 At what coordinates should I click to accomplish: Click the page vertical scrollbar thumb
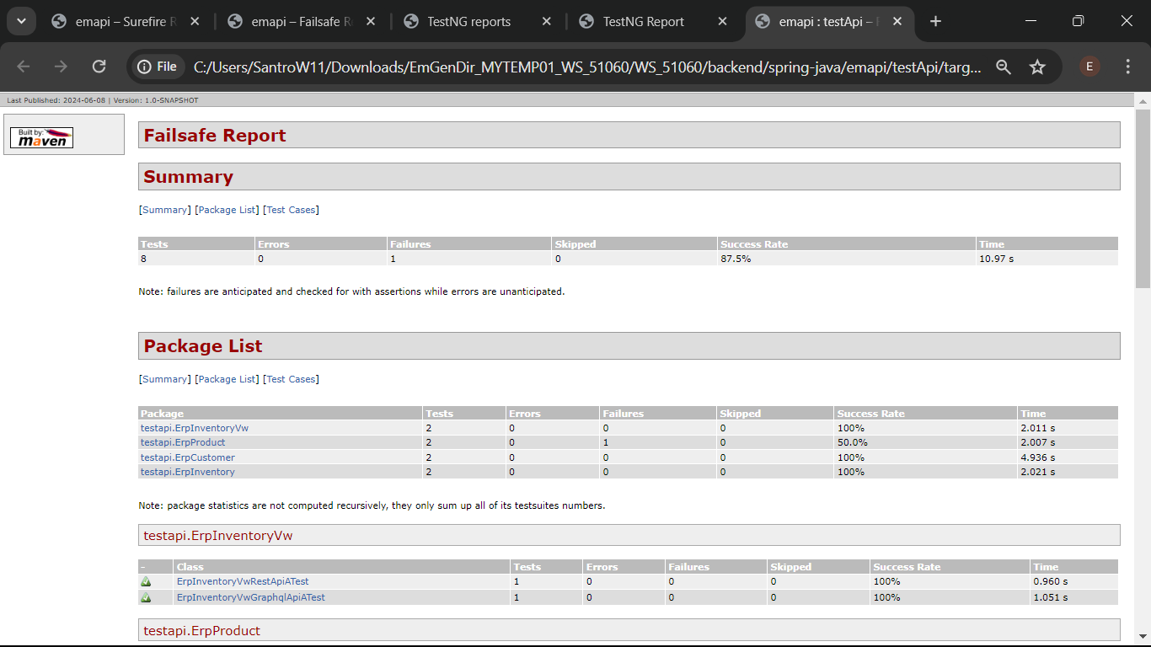tap(1143, 198)
